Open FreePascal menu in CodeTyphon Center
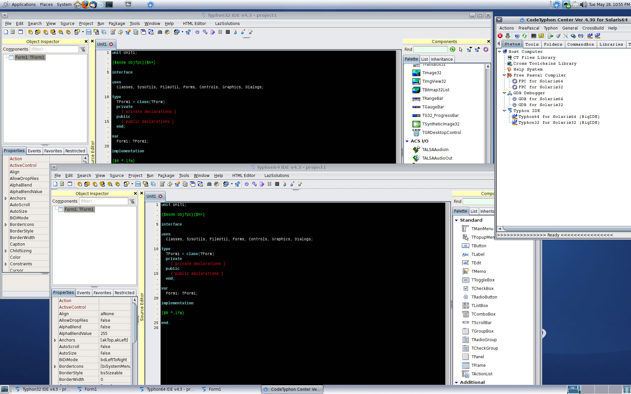This screenshot has width=631, height=394. 528,28
